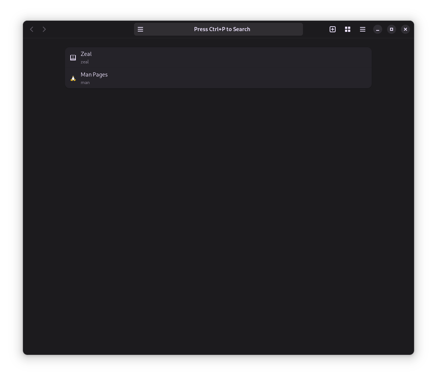This screenshot has height=380, width=437.
Task: Go forward with the right arrow
Action: (x=44, y=29)
